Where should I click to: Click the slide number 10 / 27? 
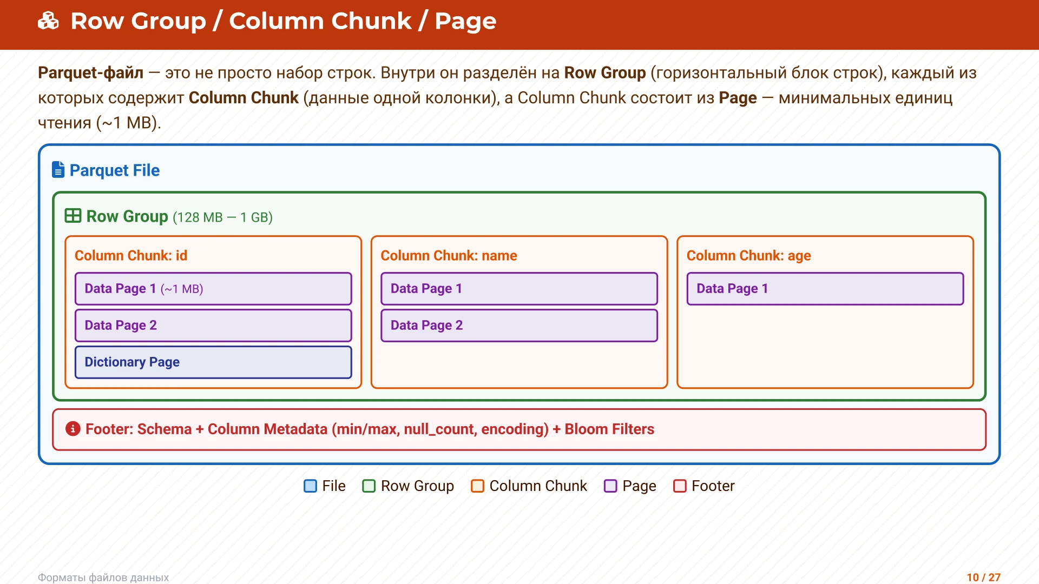(983, 577)
